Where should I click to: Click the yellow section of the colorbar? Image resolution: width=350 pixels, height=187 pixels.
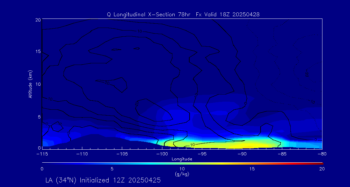[x=221, y=164]
